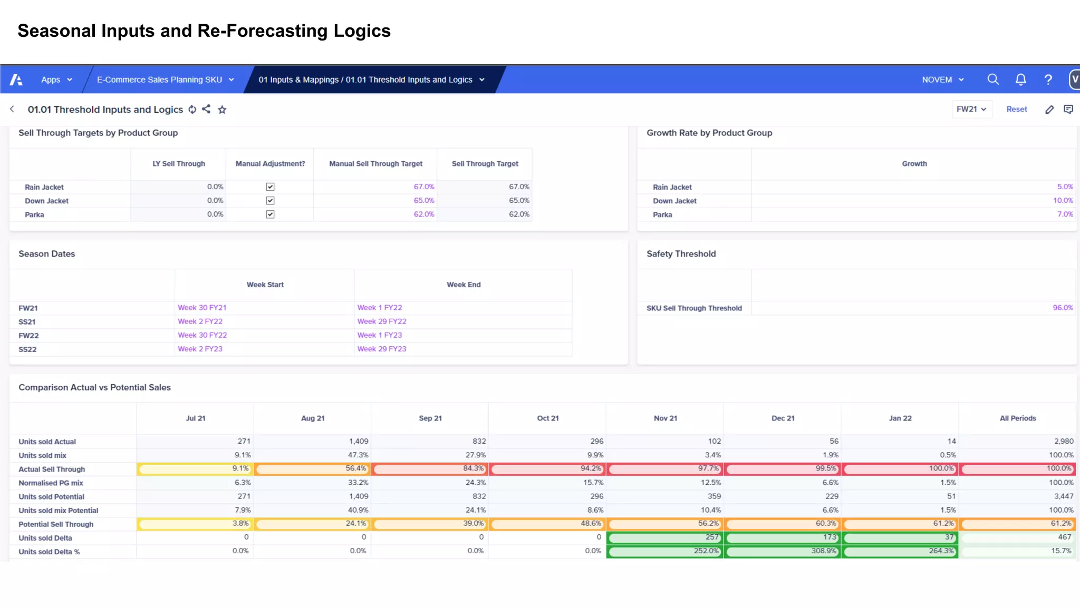The height and width of the screenshot is (607, 1080).
Task: Select the SKU Sell Through Threshold 96.0% cell
Action: [1062, 308]
